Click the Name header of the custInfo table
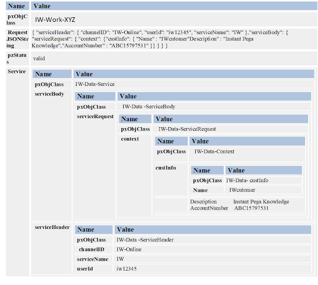 [x=207, y=170]
